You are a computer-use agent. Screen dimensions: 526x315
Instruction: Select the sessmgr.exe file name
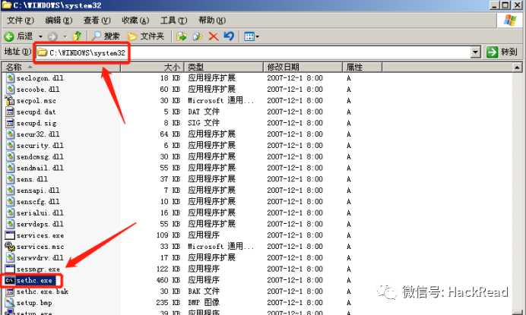click(x=38, y=269)
